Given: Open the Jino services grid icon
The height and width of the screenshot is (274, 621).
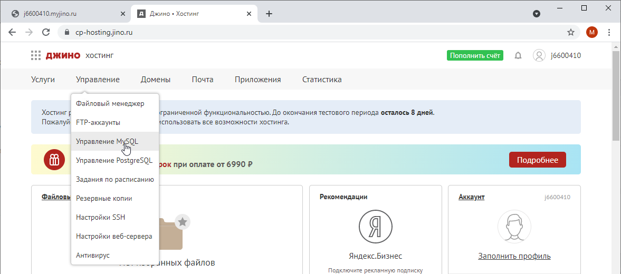Looking at the screenshot, I should [x=35, y=55].
